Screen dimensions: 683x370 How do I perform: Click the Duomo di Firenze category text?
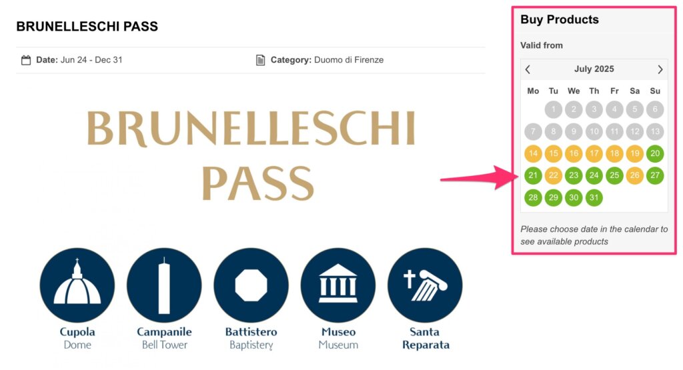(x=349, y=60)
